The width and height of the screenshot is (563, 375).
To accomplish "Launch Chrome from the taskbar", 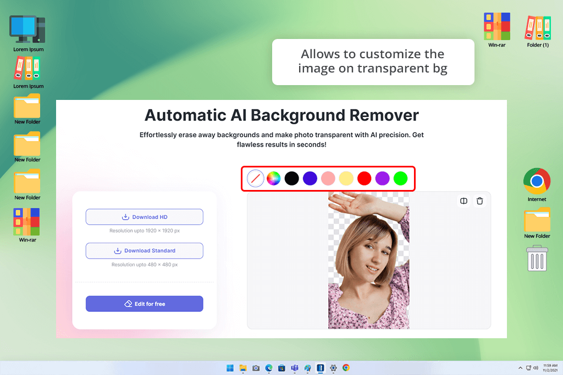I will coord(346,368).
